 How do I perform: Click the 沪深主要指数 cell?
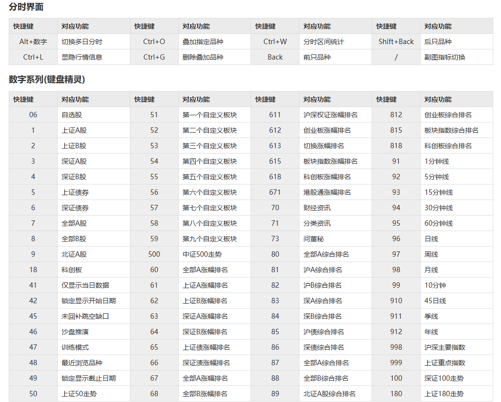(x=456, y=347)
